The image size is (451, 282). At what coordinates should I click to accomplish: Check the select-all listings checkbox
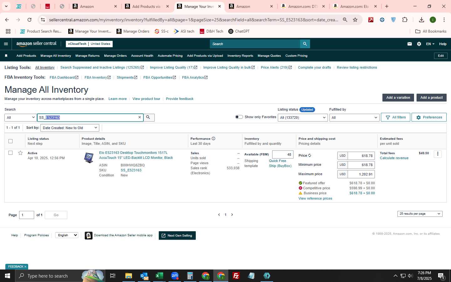point(10,141)
